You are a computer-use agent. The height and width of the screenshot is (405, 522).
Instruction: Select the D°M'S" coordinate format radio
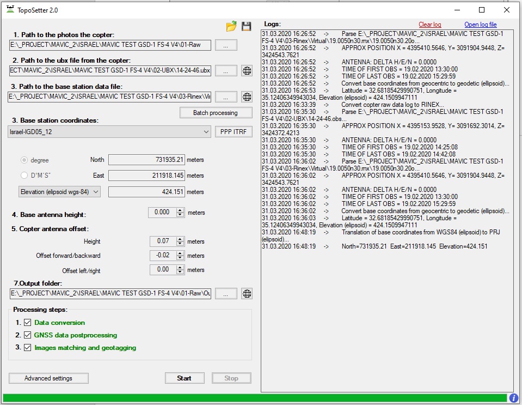(x=24, y=176)
